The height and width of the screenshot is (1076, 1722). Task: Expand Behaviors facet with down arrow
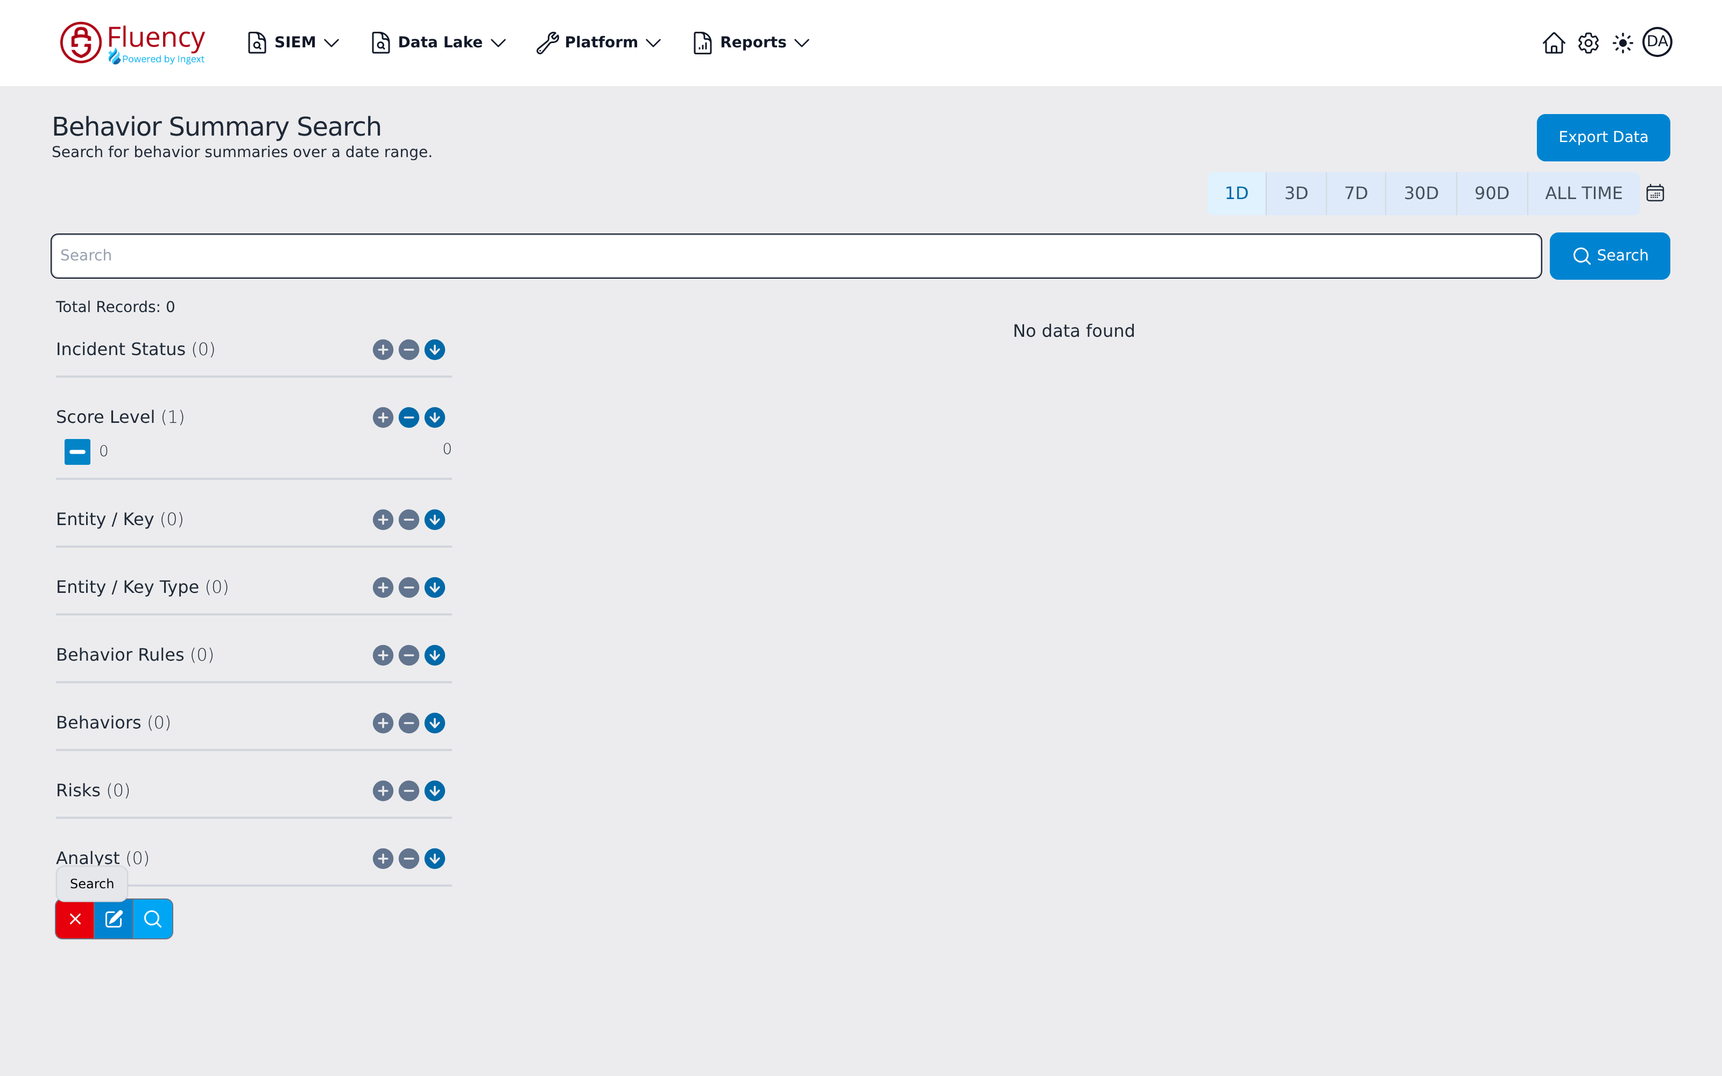pyautogui.click(x=435, y=723)
